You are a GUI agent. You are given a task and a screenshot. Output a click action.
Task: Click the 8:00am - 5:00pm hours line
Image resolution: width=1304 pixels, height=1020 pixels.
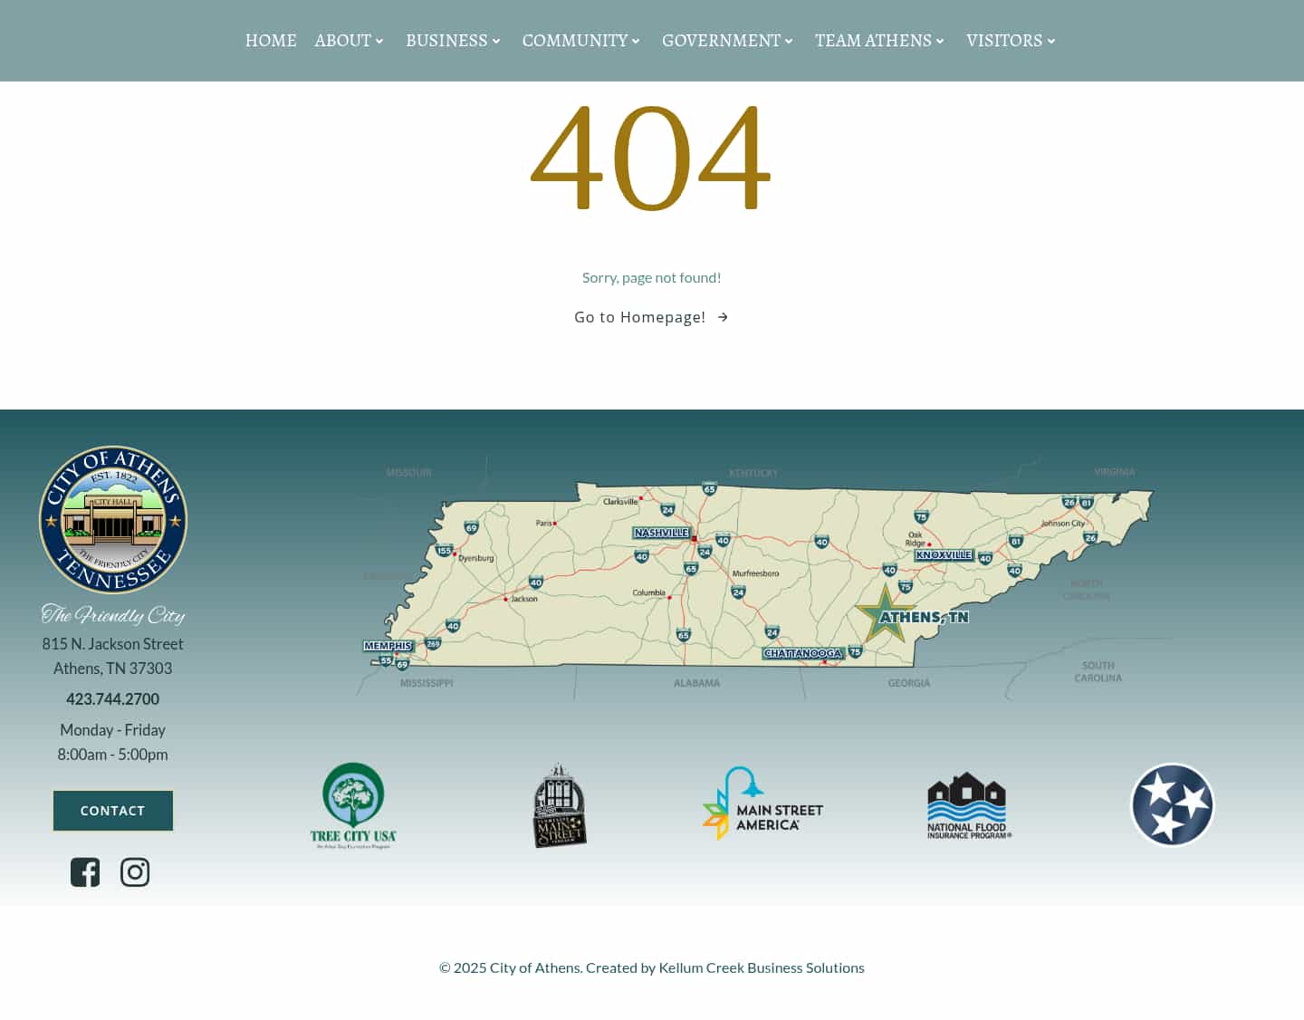[x=113, y=755]
